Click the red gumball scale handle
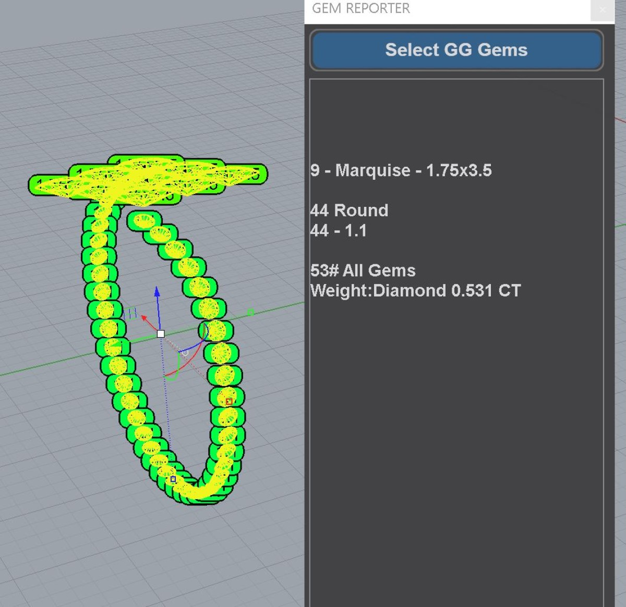 (x=228, y=401)
